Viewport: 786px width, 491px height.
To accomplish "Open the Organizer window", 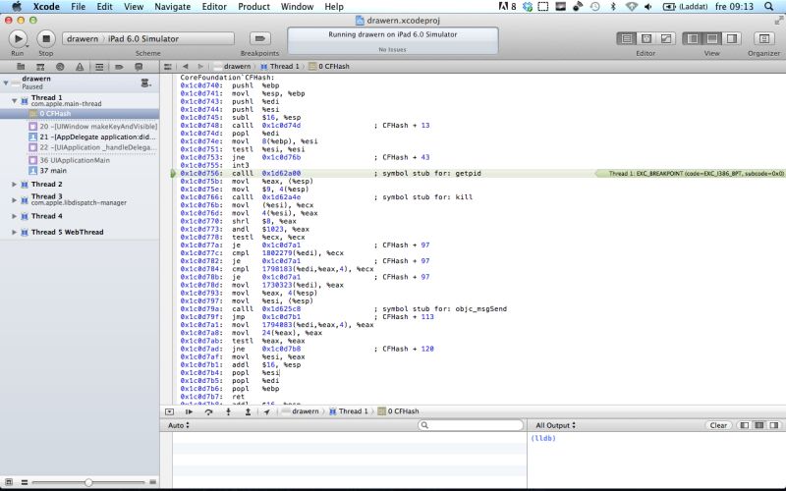I will (x=764, y=38).
